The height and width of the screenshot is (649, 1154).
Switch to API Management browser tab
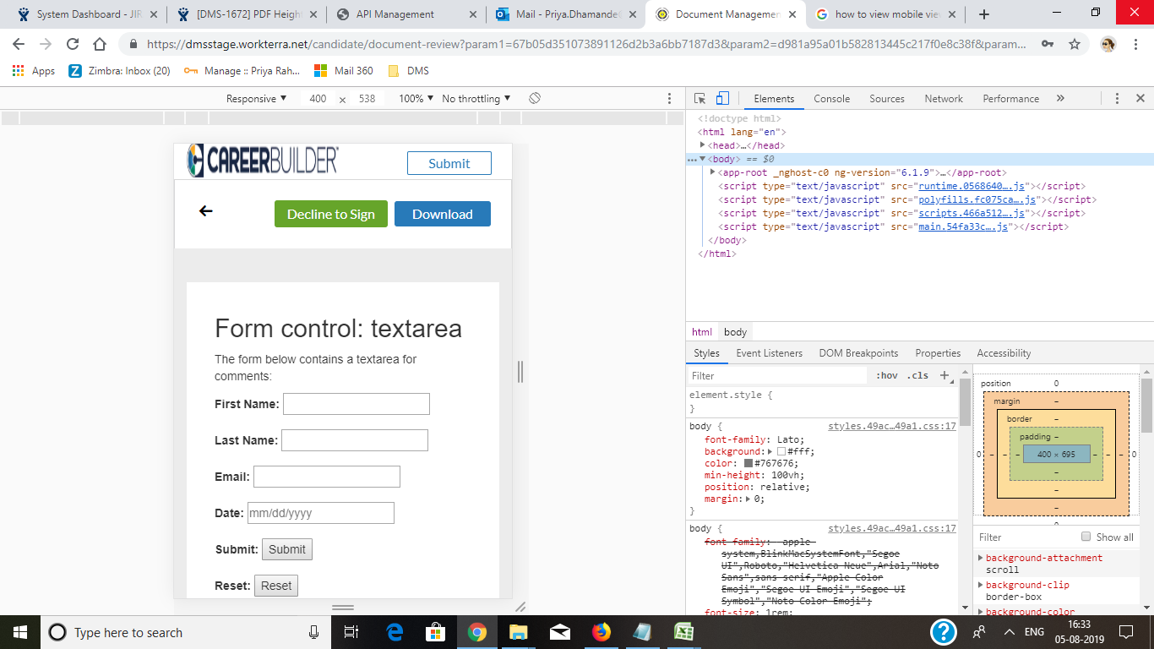pyautogui.click(x=406, y=14)
